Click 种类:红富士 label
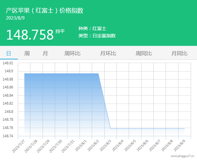Screen dimensions: 197x160 (x=92, y=28)
